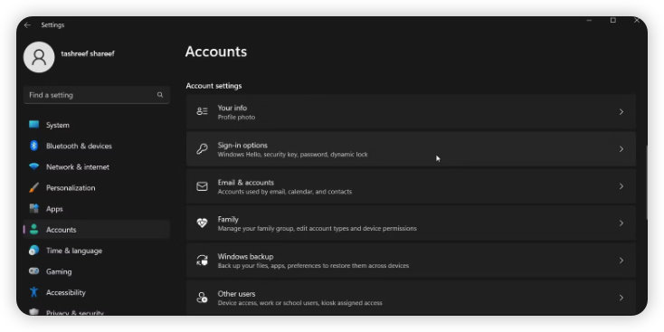
Task: Open Windows backup title text
Action: click(x=245, y=257)
